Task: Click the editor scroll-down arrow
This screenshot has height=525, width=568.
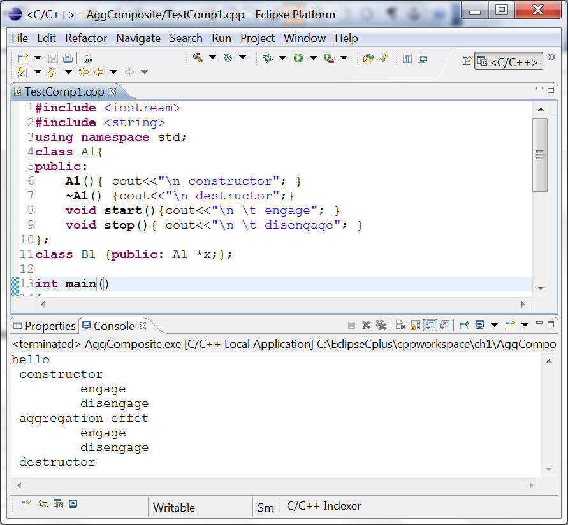Action: pos(541,288)
